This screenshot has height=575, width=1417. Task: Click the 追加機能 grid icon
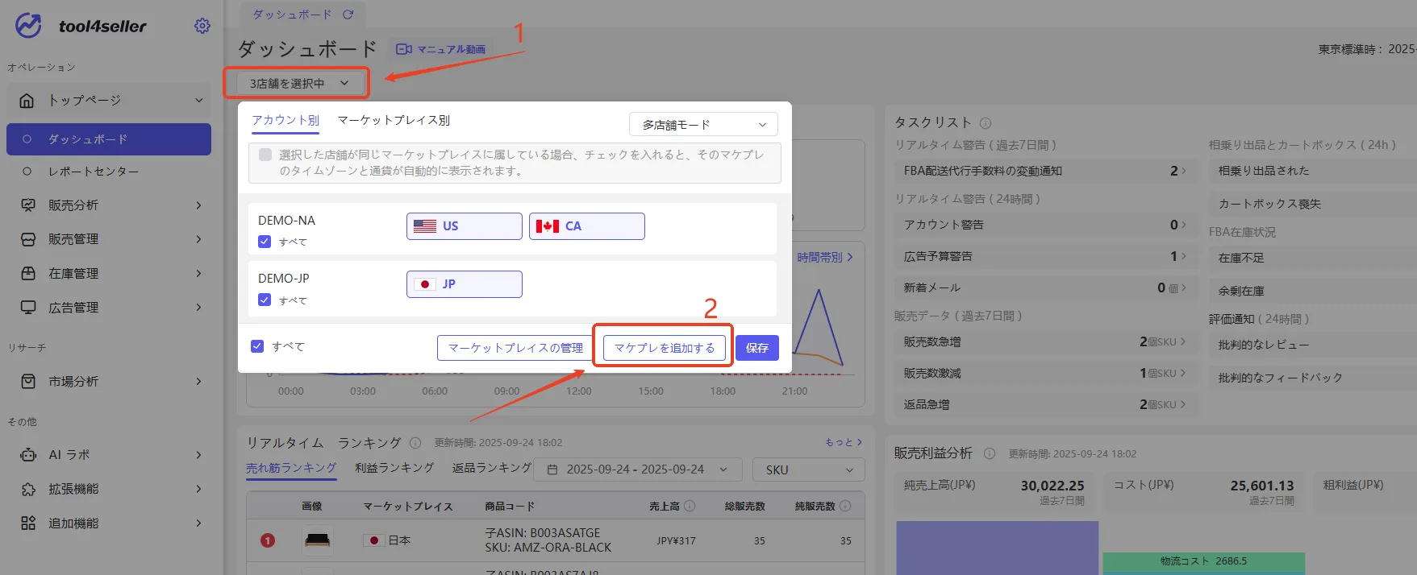click(28, 523)
